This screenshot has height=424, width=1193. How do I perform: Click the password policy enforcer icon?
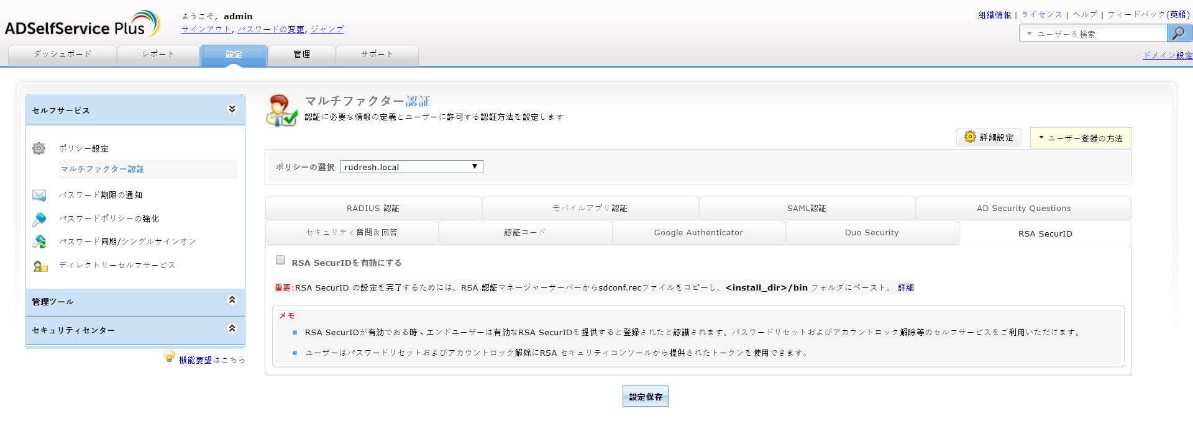39,219
